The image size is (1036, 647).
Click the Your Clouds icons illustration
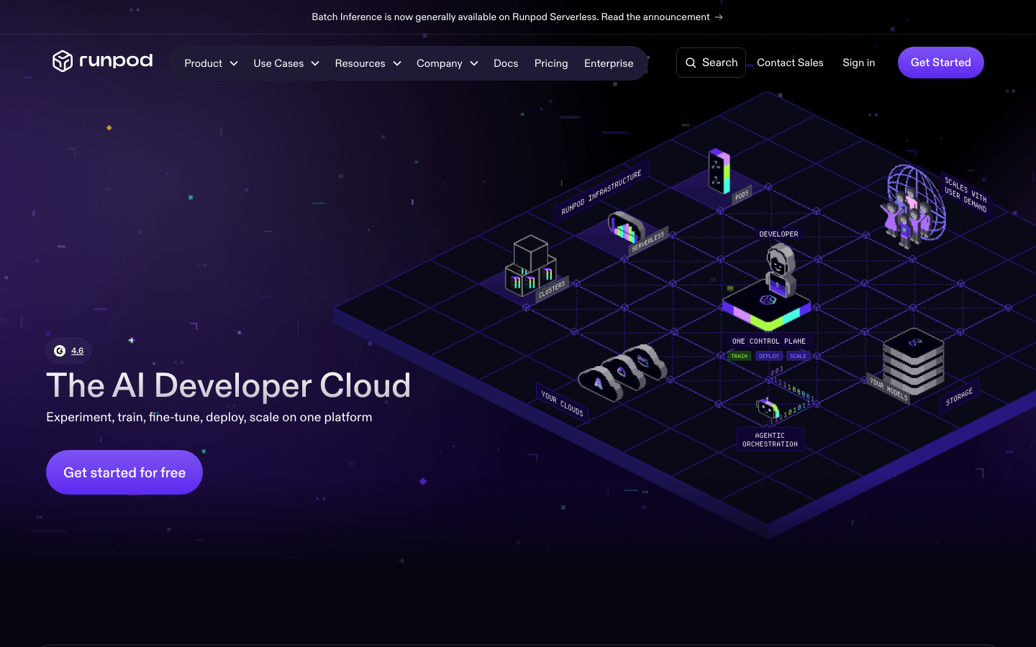point(622,372)
